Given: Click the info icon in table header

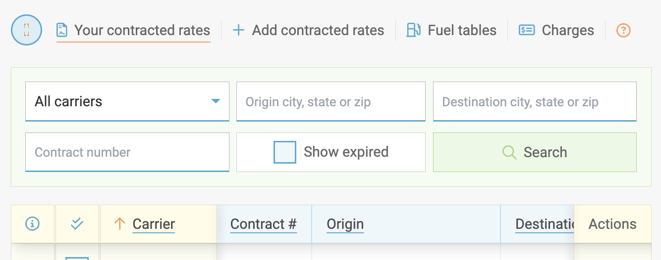Looking at the screenshot, I should point(33,224).
